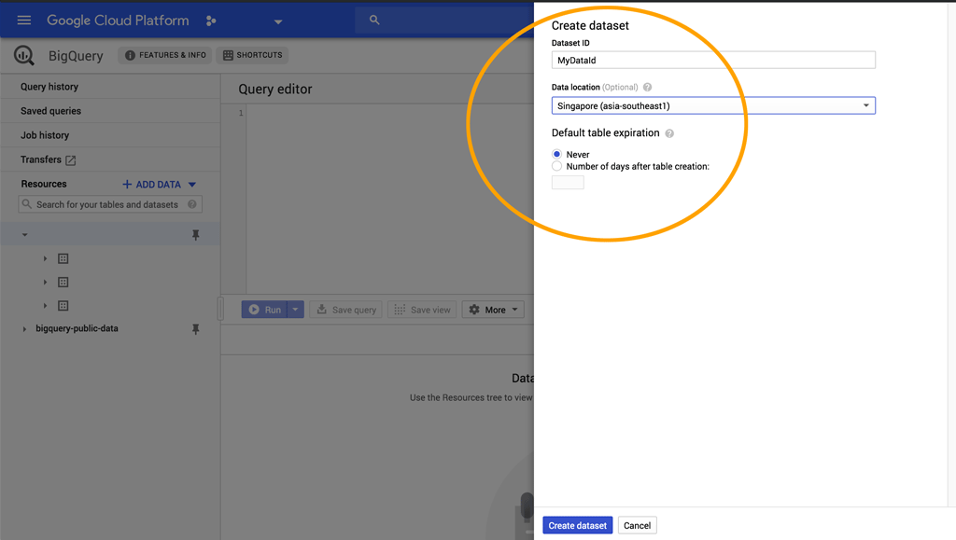The width and height of the screenshot is (956, 540).
Task: Open SHORTCUTS panel
Action: pyautogui.click(x=252, y=55)
